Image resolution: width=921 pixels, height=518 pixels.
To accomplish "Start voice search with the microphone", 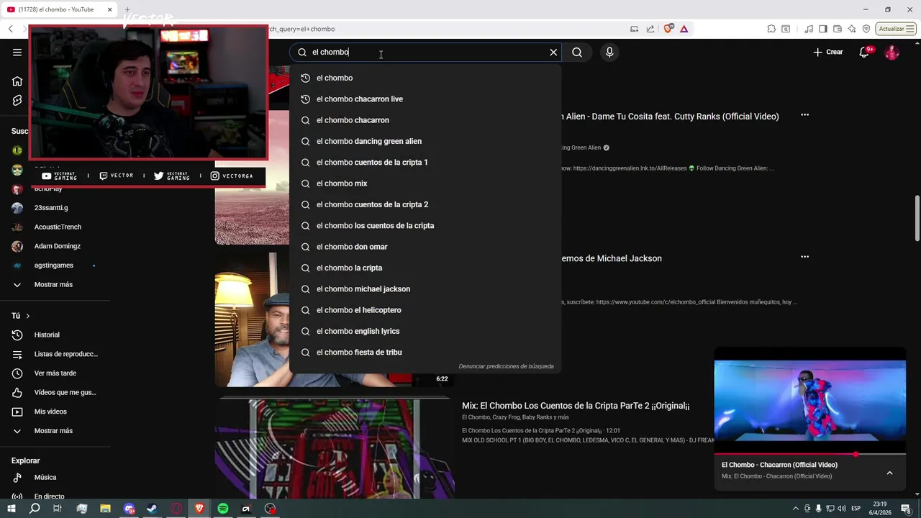I will tap(609, 52).
